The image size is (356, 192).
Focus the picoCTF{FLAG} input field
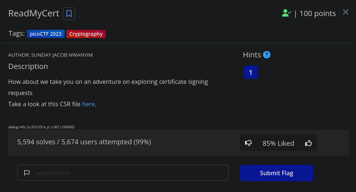pyautogui.click(x=123, y=173)
